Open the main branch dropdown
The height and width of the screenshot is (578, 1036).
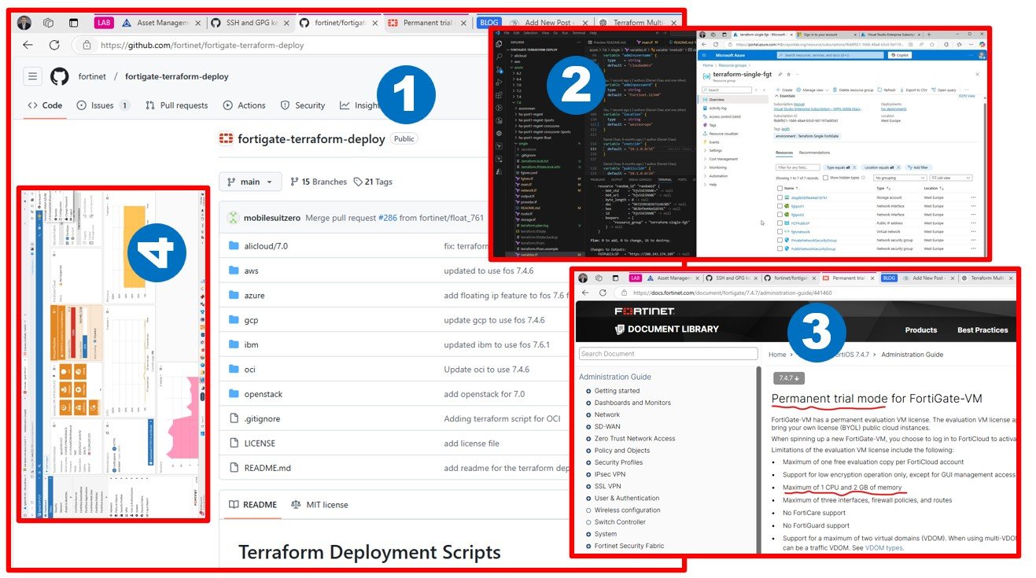coord(249,182)
